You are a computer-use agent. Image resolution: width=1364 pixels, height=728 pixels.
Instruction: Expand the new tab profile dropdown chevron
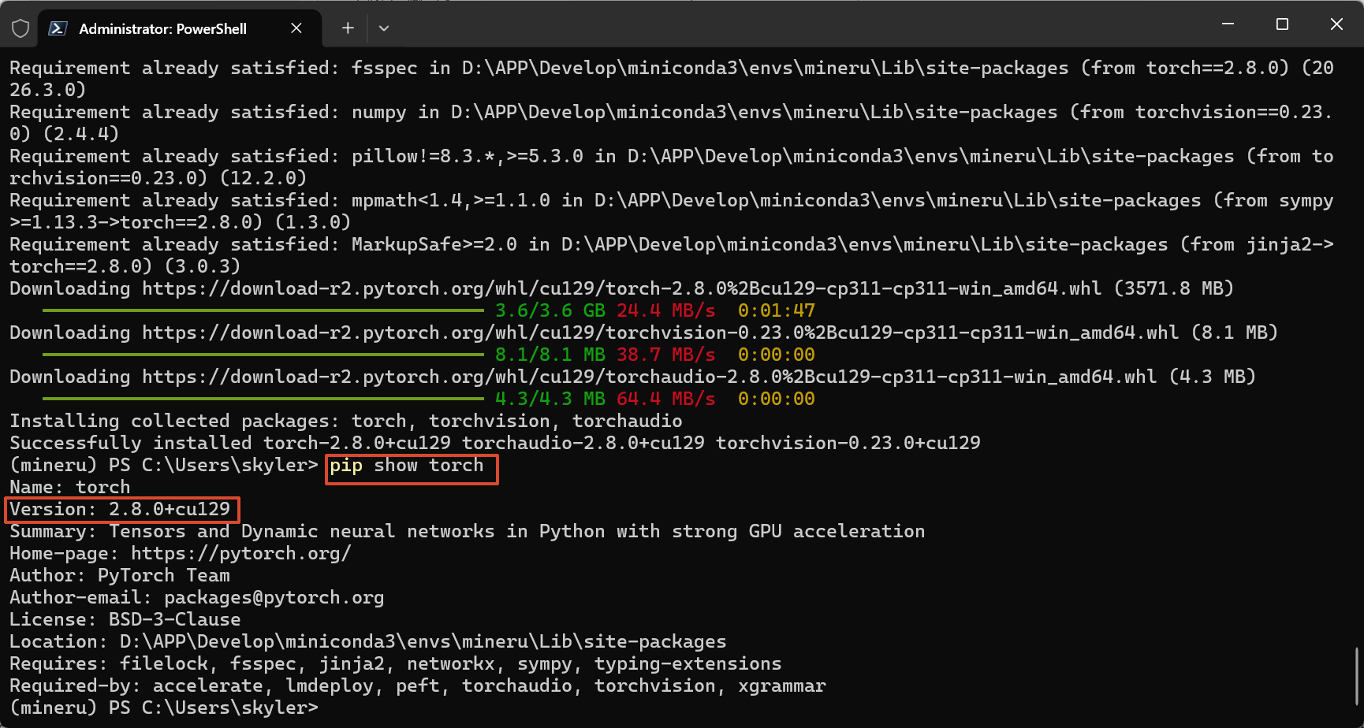[384, 28]
